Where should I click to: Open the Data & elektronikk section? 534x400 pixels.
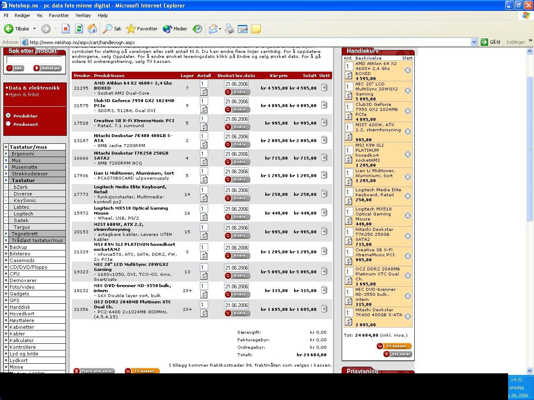tap(34, 88)
